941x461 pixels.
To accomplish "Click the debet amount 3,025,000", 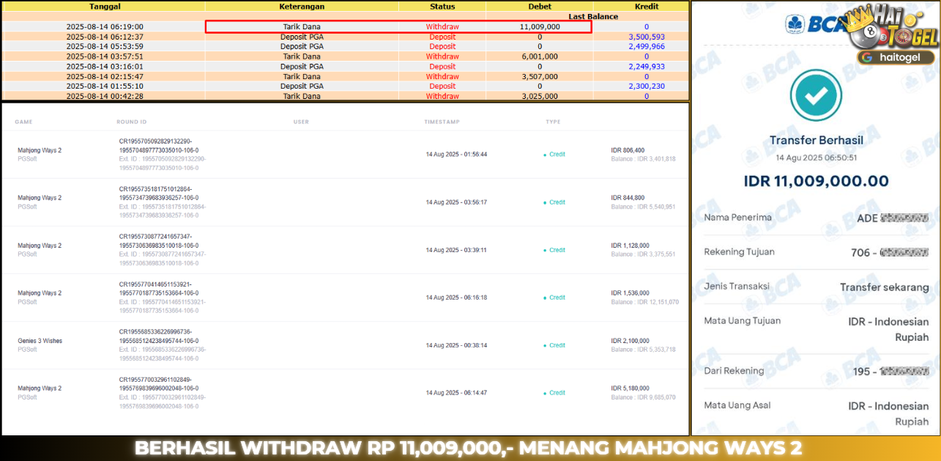I will tap(540, 96).
